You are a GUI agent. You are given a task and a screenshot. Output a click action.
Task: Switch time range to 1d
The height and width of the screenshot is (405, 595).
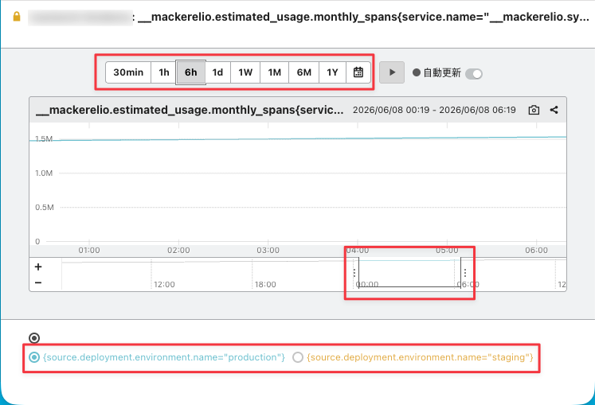point(217,72)
